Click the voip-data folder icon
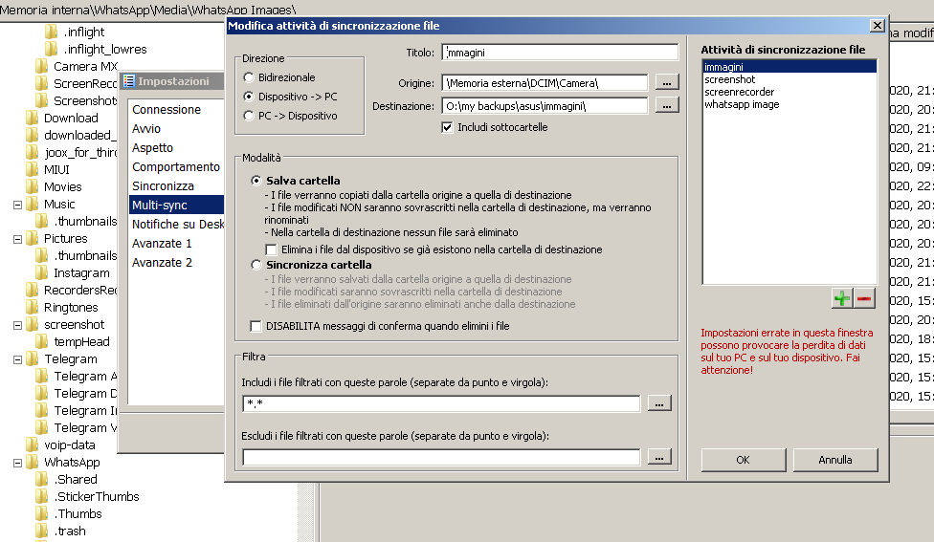Screen dimensions: 934x542 [33, 444]
